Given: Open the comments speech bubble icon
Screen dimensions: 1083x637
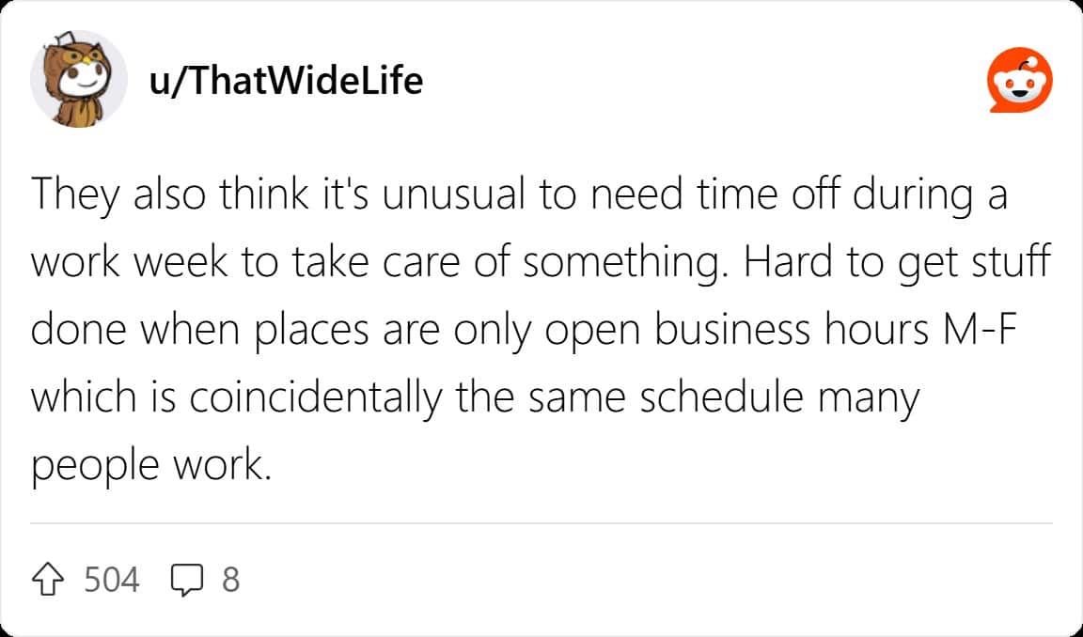Looking at the screenshot, I should click(187, 580).
